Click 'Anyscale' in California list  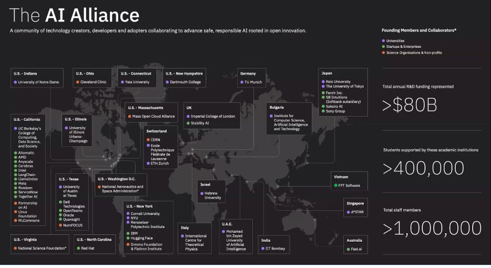[x=26, y=161]
